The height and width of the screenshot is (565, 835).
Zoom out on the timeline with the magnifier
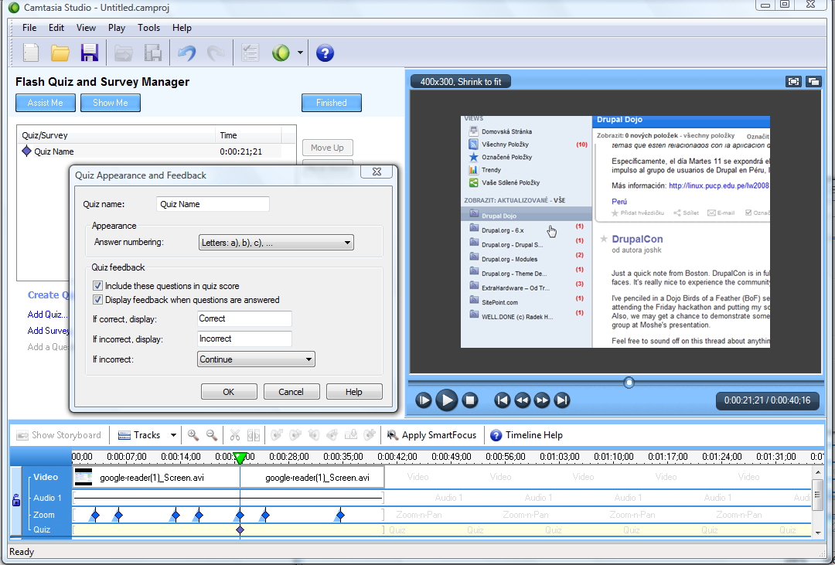coord(211,435)
